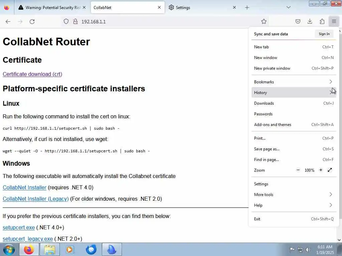The image size is (342, 256).
Task: Expand the History submenu
Action: coord(294,93)
